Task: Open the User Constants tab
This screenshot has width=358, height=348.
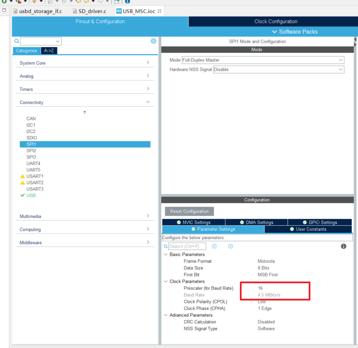Action: pos(308,229)
